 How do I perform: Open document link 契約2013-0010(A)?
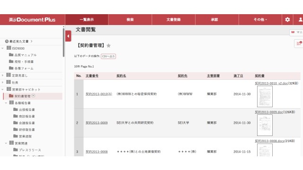pos(99,94)
